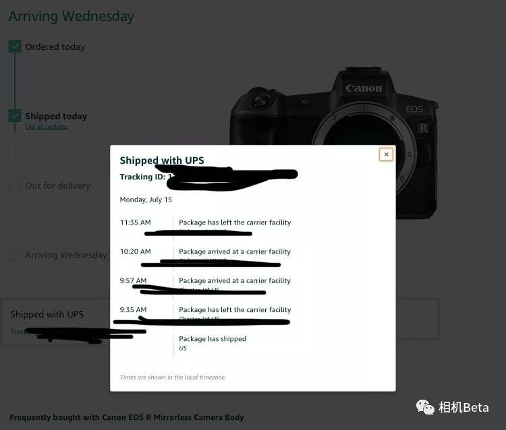Click the Out for delivery checkbox
This screenshot has height=430, width=506.
coord(15,185)
